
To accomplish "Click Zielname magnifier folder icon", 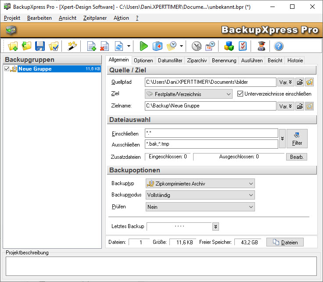I will pos(309,106).
